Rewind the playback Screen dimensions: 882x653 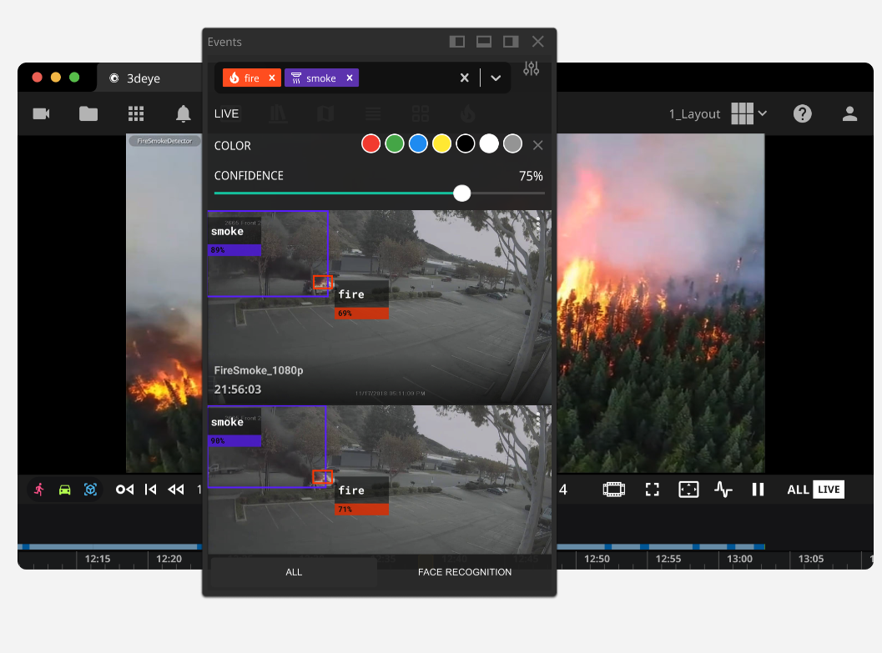click(x=176, y=490)
